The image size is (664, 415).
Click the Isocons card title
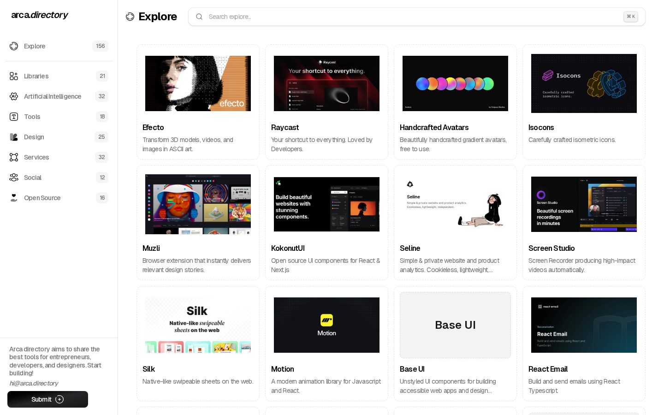(x=541, y=128)
